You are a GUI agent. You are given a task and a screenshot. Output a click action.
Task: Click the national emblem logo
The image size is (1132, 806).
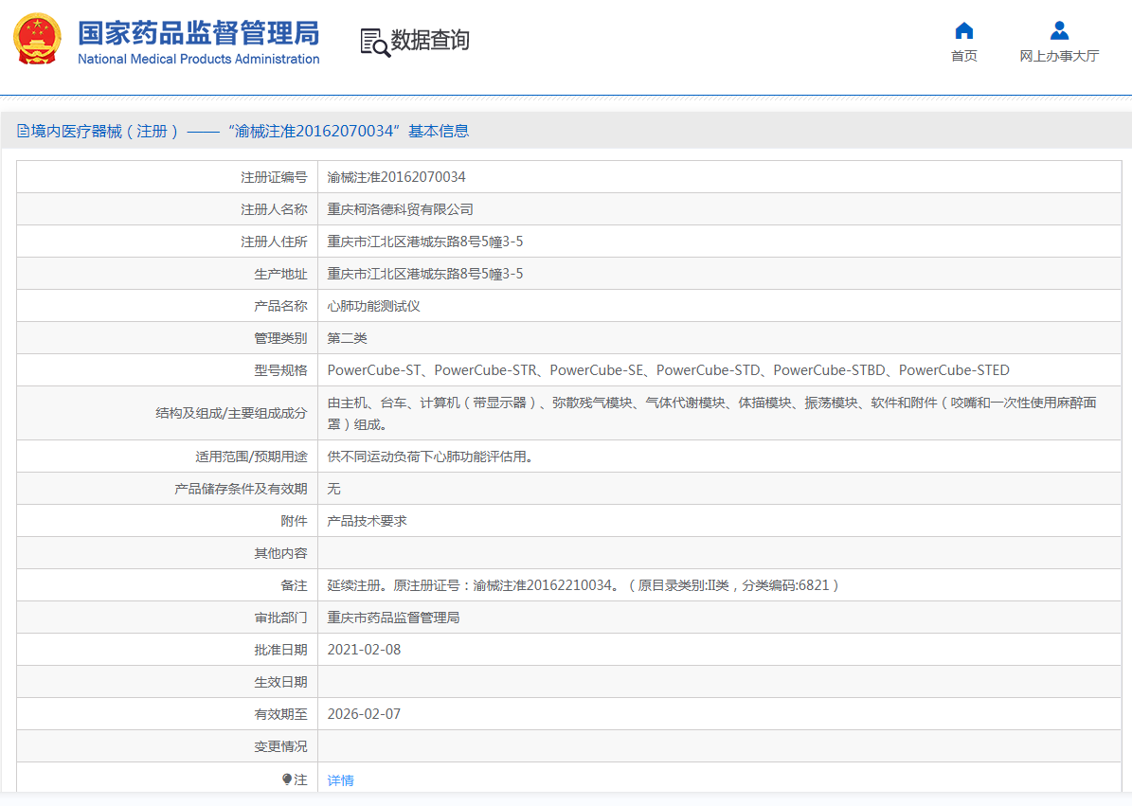coord(37,40)
